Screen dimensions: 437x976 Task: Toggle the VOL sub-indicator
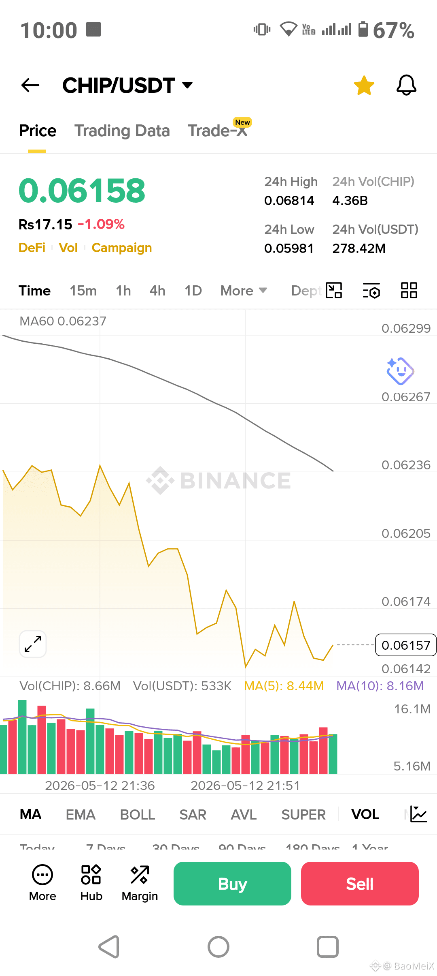pos(365,814)
